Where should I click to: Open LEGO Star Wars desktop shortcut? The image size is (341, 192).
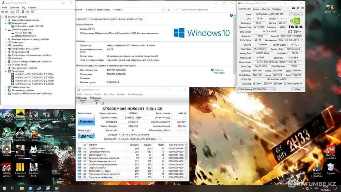tap(33, 116)
